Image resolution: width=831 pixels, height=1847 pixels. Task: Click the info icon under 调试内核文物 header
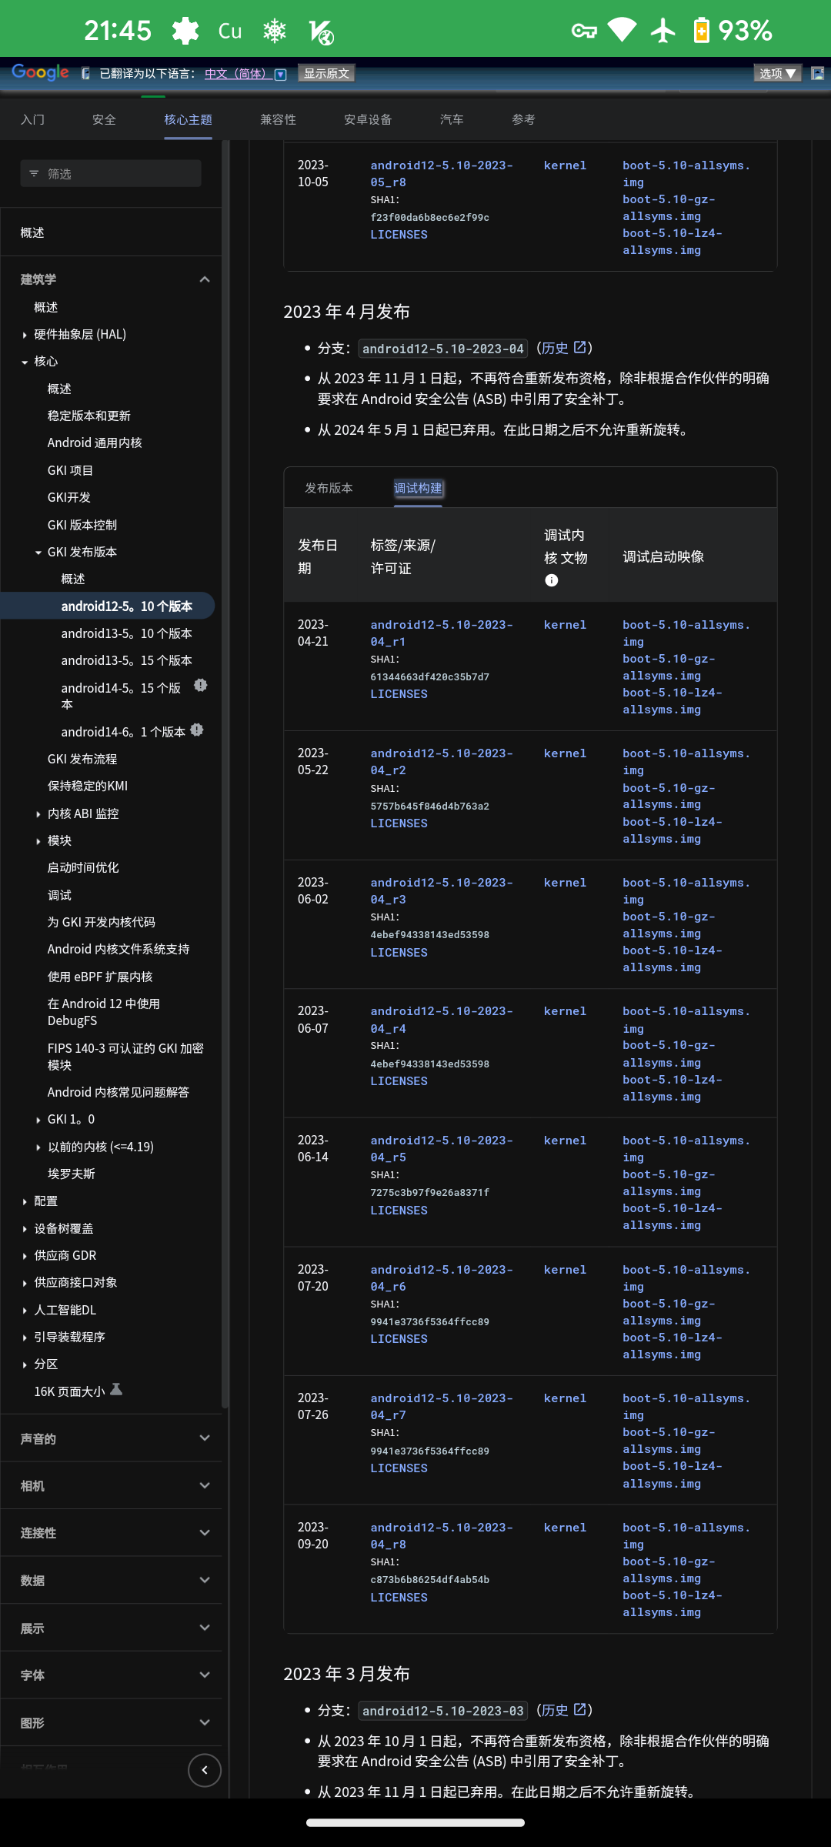(551, 580)
